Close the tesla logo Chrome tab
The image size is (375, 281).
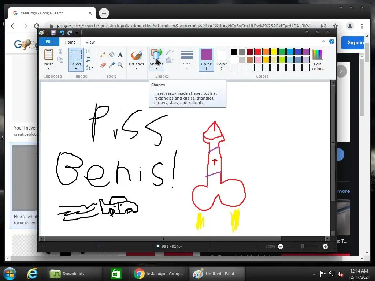point(90,13)
